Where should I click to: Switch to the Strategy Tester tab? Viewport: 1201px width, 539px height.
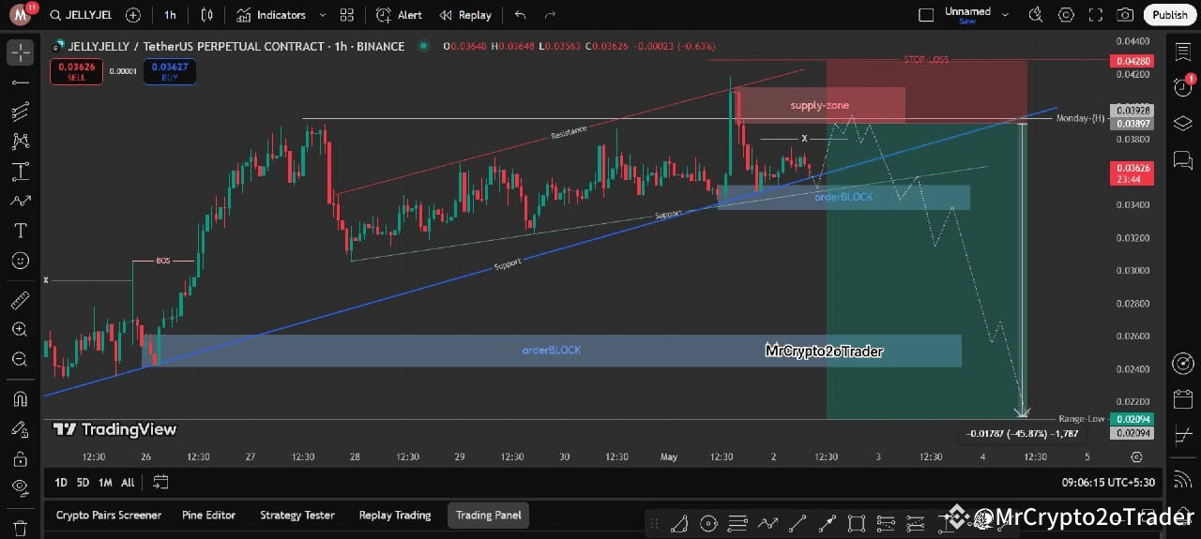297,515
